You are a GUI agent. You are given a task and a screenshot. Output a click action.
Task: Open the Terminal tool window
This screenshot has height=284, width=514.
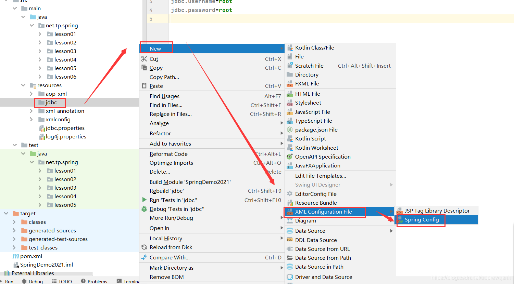[x=128, y=281]
